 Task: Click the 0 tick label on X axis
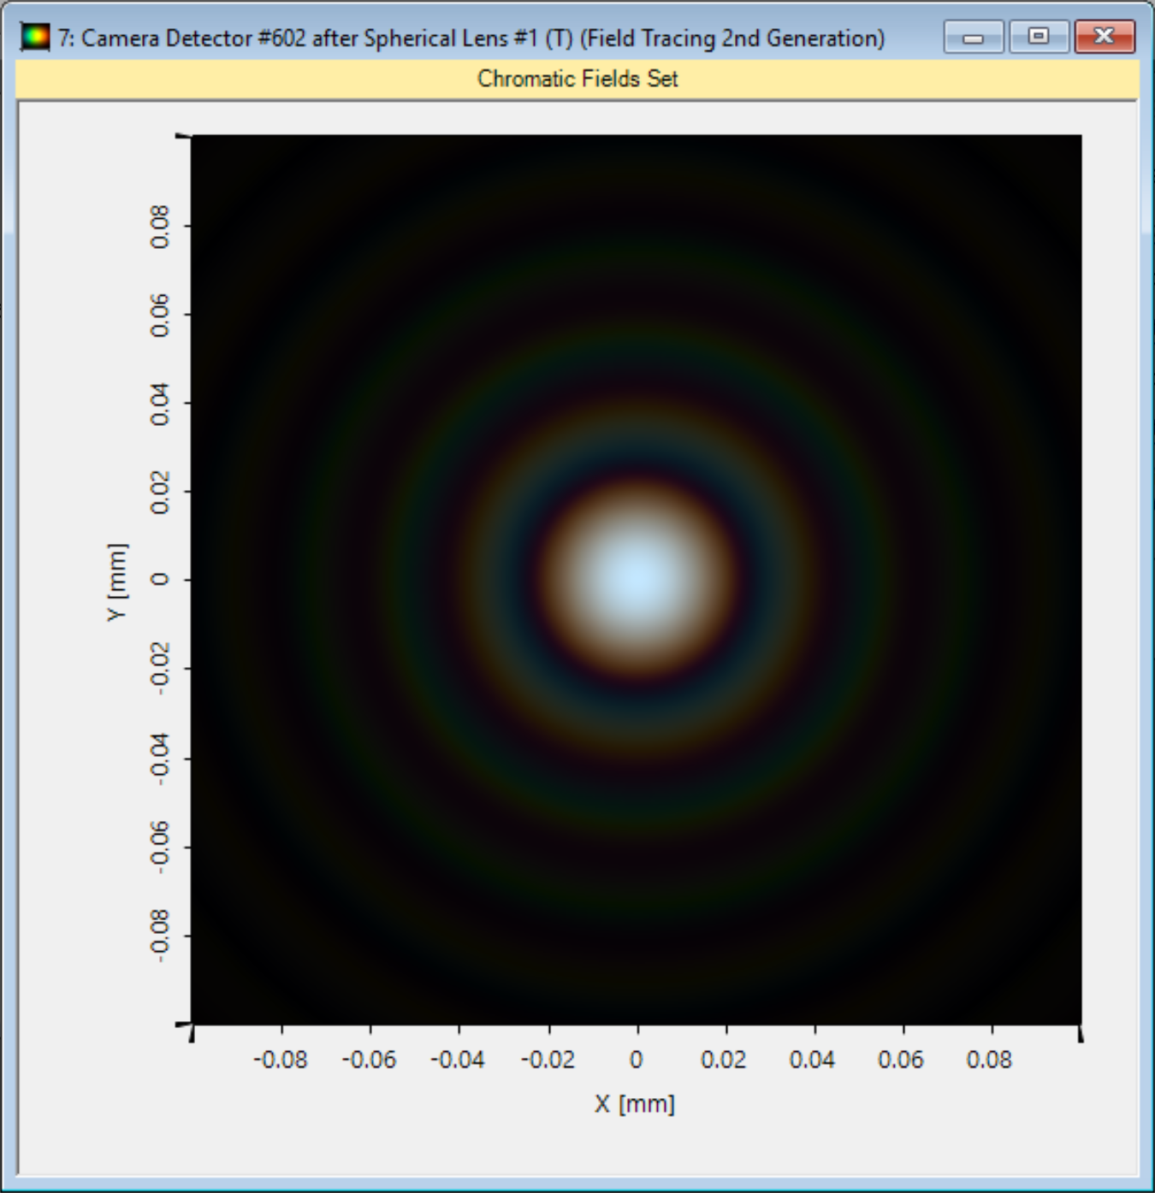tap(636, 1060)
